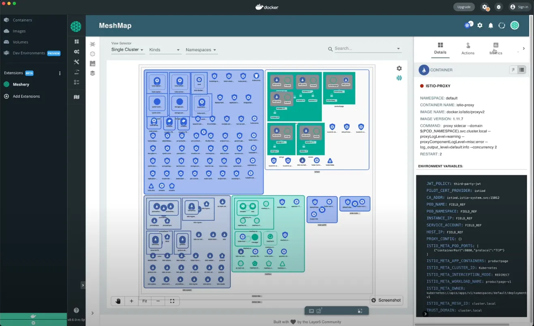Open the Kinds dropdown
534x326 pixels.
(x=165, y=49)
